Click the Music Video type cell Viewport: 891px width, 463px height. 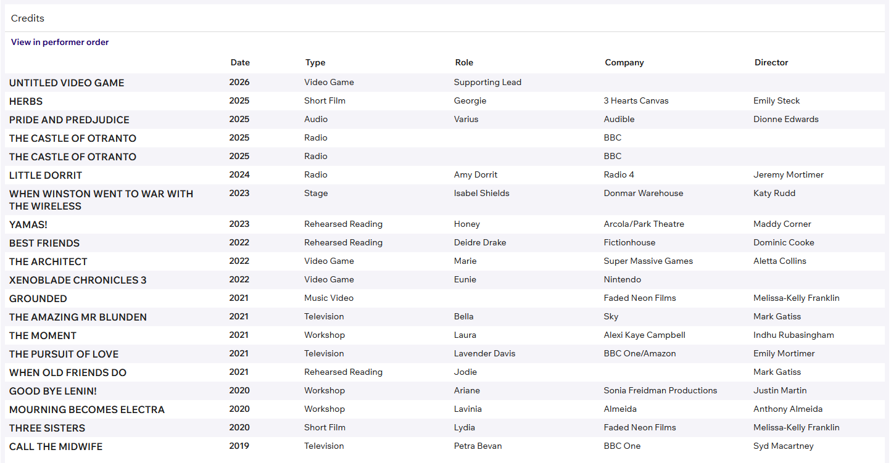(329, 298)
